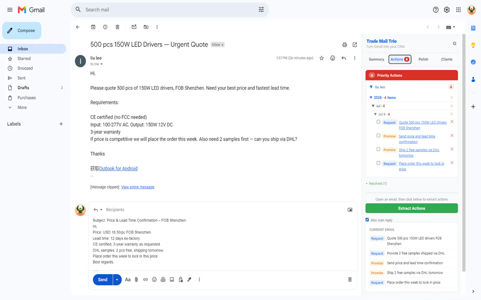Add emoji reaction to message

[x=332, y=58]
